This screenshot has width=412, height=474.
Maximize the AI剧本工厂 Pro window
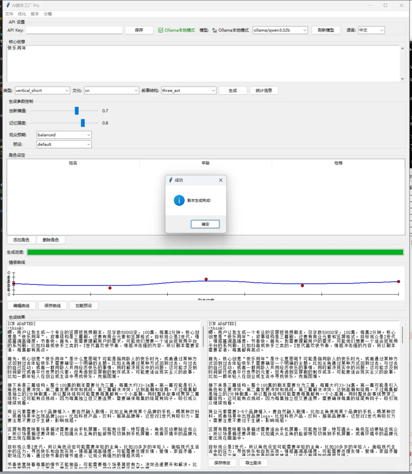(385, 5)
